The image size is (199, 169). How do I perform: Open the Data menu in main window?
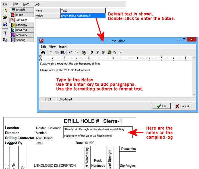[26, 4]
